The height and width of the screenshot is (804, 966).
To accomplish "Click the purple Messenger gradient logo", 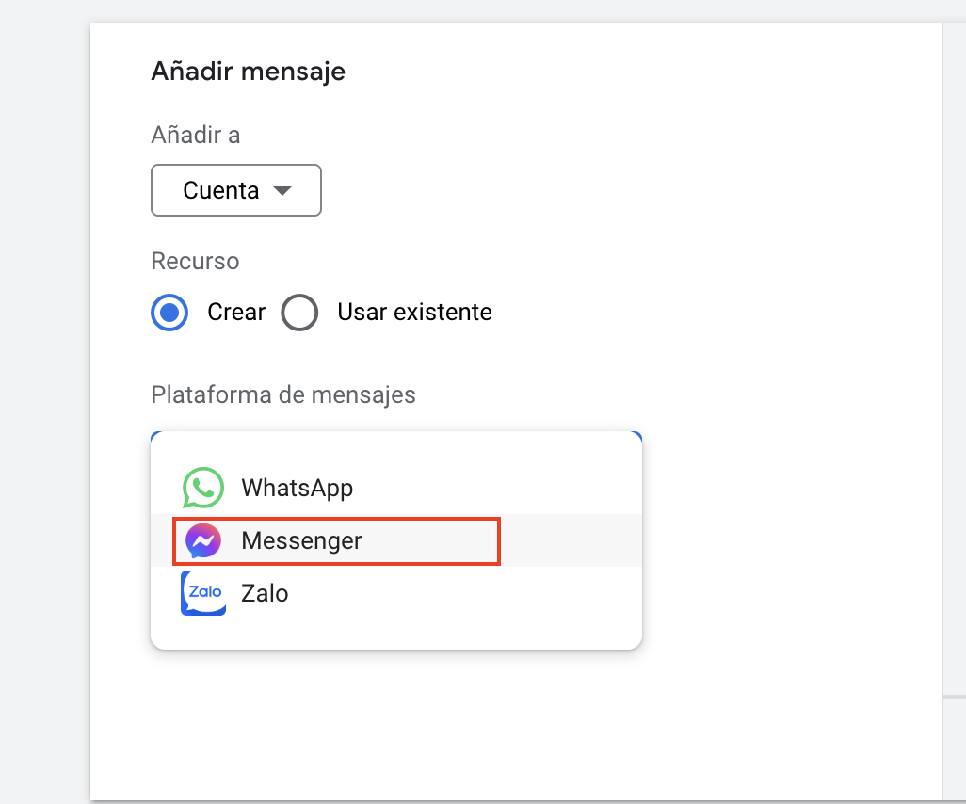I will [202, 540].
